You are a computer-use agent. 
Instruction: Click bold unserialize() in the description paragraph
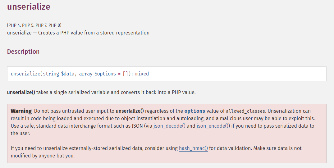[x=21, y=92]
